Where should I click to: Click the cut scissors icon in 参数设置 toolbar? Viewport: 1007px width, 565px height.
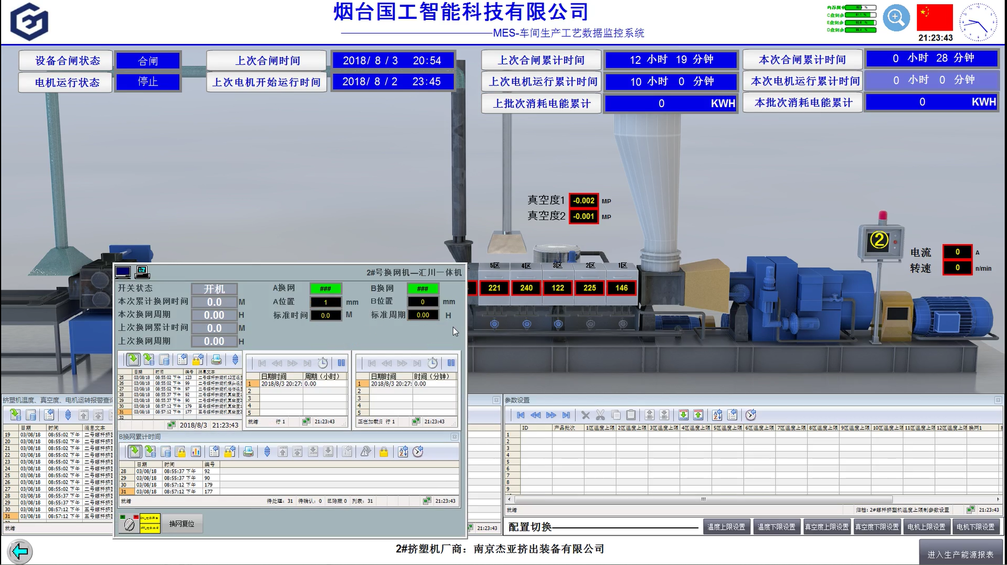click(x=600, y=415)
